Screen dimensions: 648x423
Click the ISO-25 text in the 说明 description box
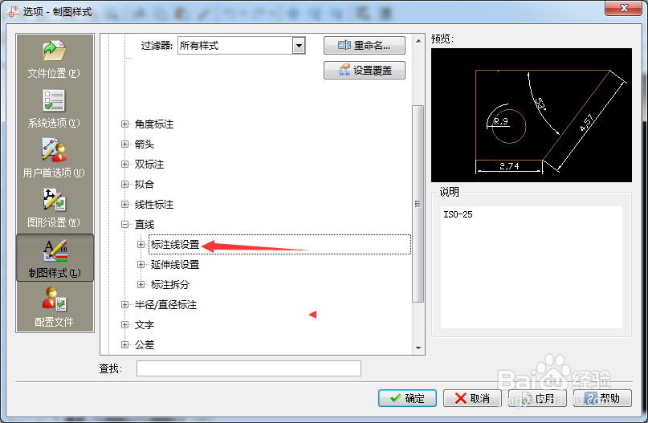pos(458,214)
